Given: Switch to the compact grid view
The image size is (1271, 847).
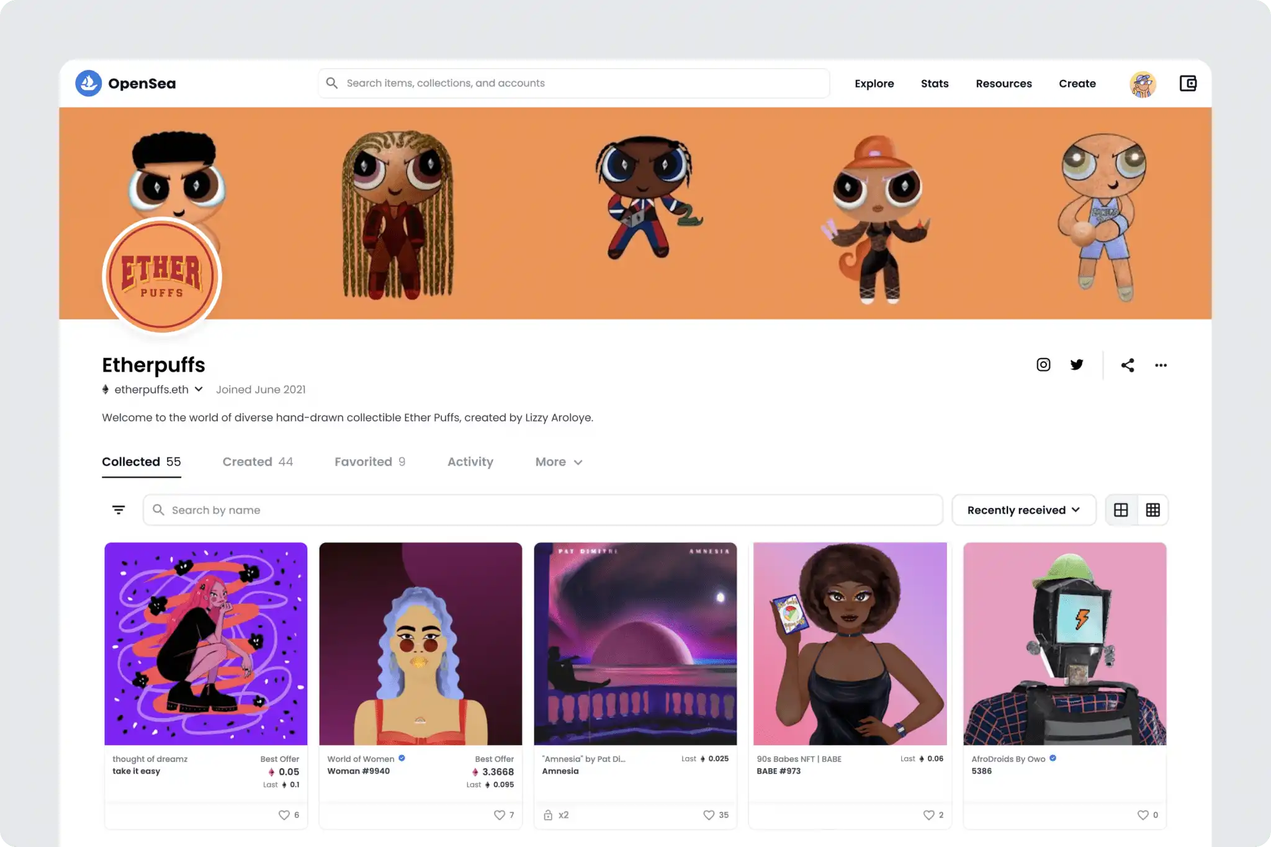Looking at the screenshot, I should 1154,509.
